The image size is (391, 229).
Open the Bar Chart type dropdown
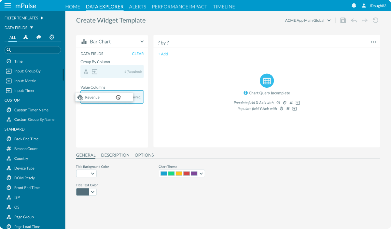point(142,42)
